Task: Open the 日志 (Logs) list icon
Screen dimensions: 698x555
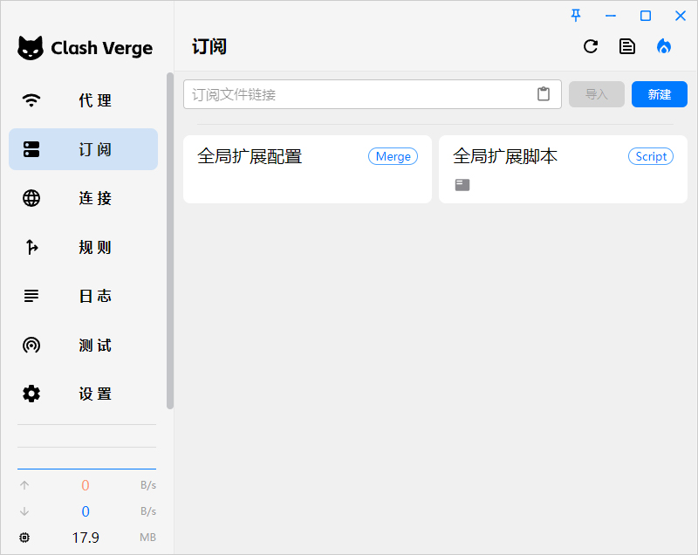Action: tap(31, 296)
